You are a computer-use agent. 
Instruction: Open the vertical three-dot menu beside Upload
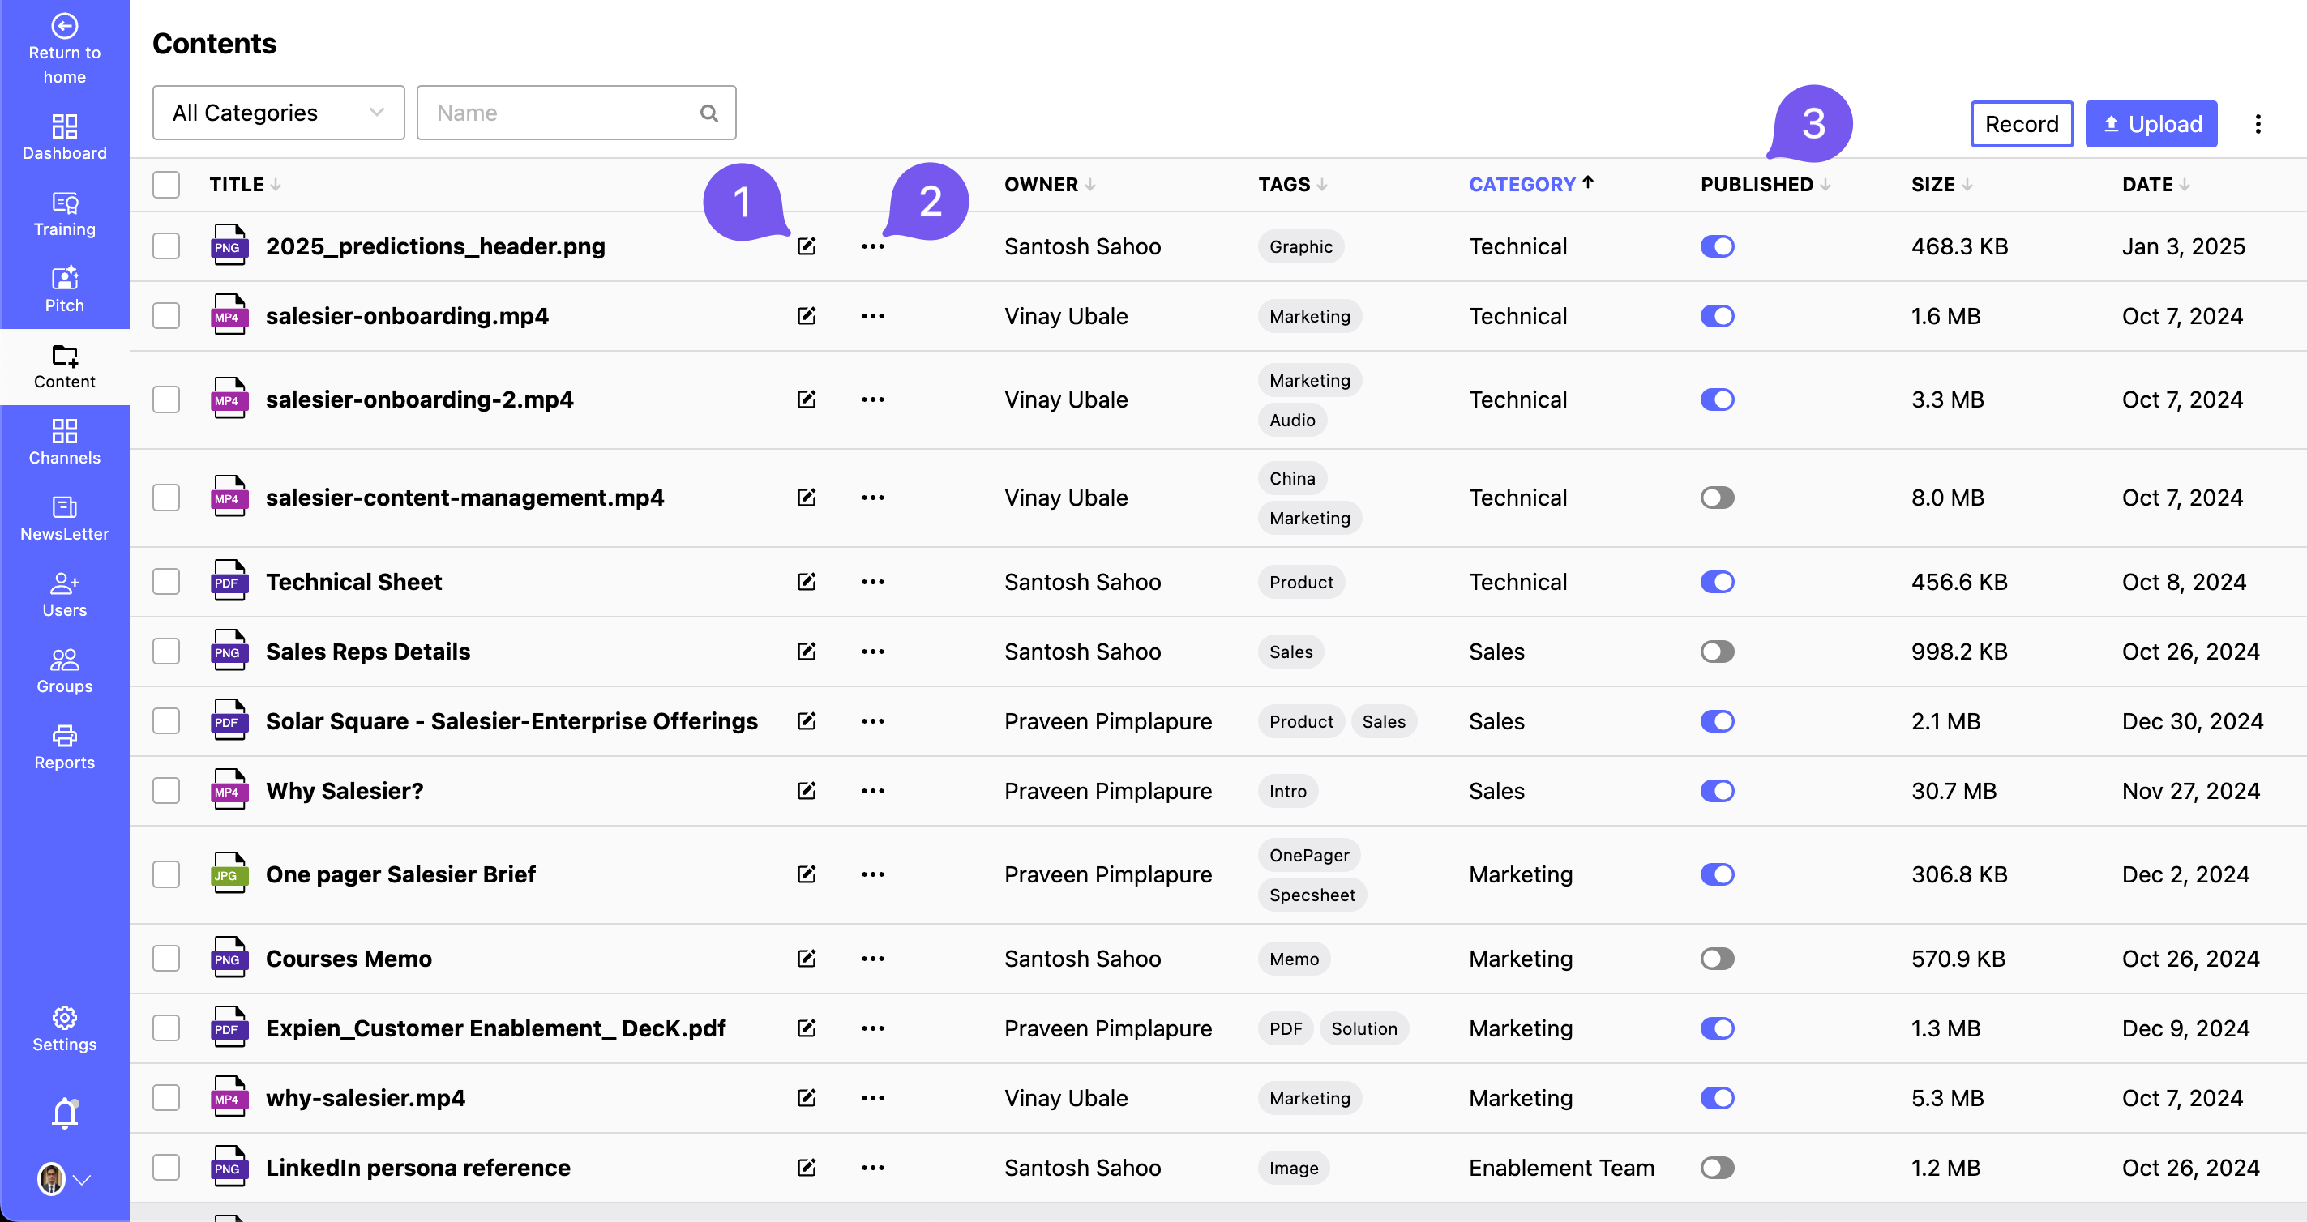click(x=2257, y=123)
